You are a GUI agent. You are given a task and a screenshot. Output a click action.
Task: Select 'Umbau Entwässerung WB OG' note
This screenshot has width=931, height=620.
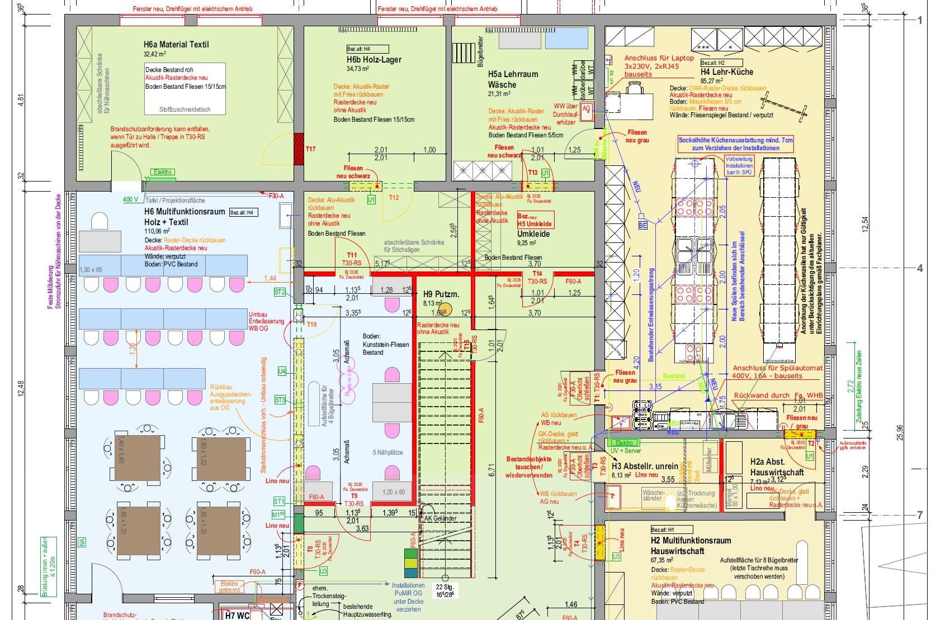(266, 322)
